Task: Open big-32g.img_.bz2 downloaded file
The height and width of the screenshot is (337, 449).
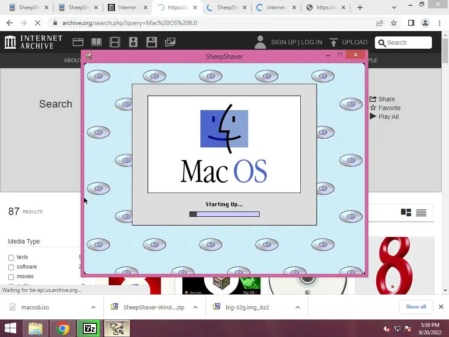Action: (247, 307)
